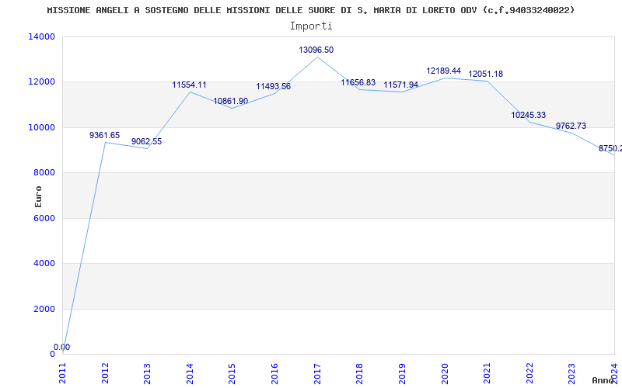Click the 6000 y-axis tick label

click(x=44, y=218)
